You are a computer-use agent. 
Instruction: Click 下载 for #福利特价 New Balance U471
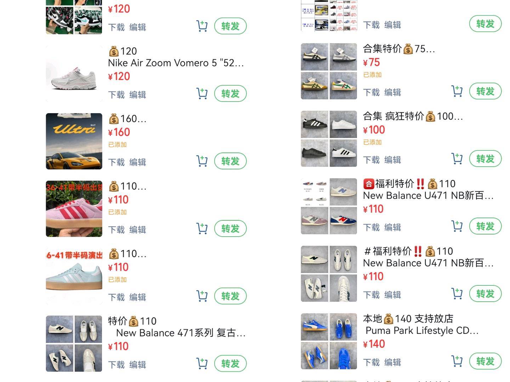372,295
